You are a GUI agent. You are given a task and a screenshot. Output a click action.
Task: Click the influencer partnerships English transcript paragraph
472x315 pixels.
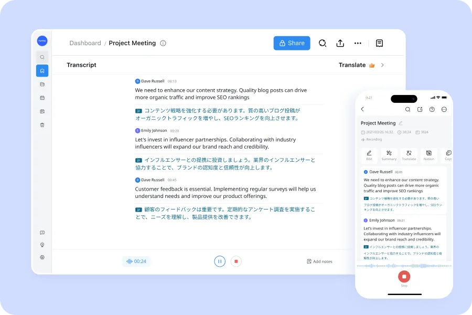[216, 143]
